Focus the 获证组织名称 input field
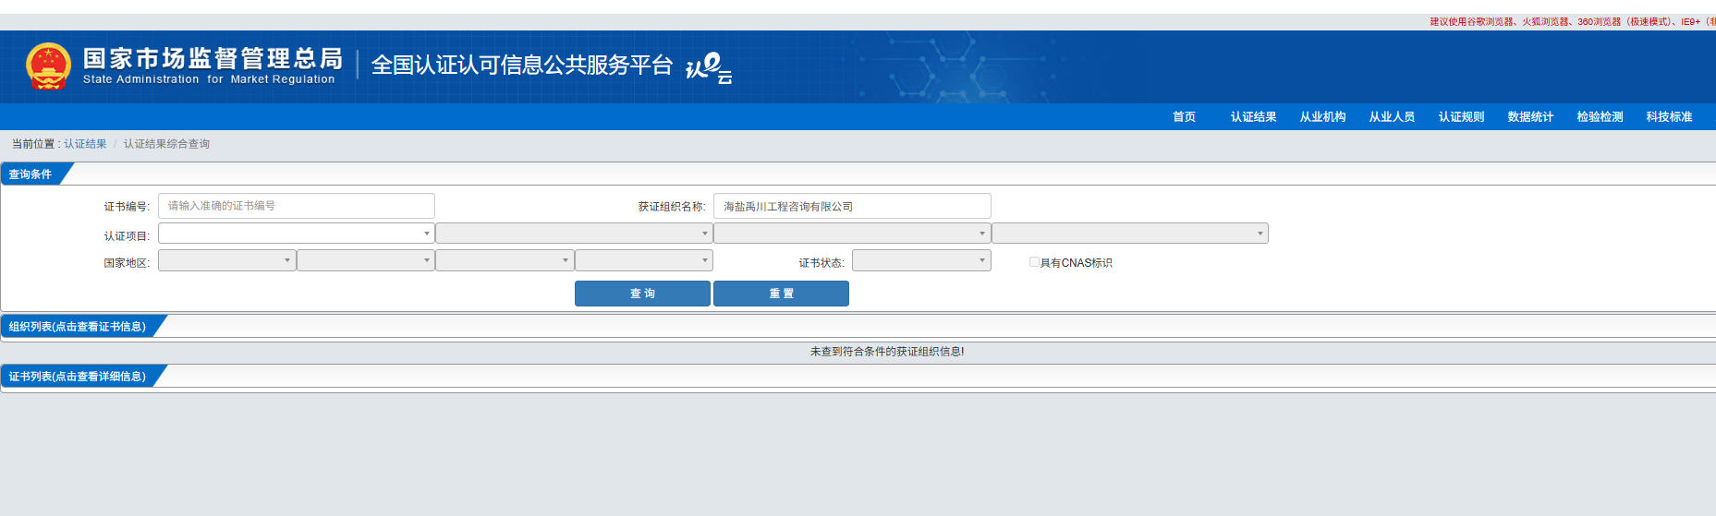Screen dimensions: 1716x516 [852, 206]
